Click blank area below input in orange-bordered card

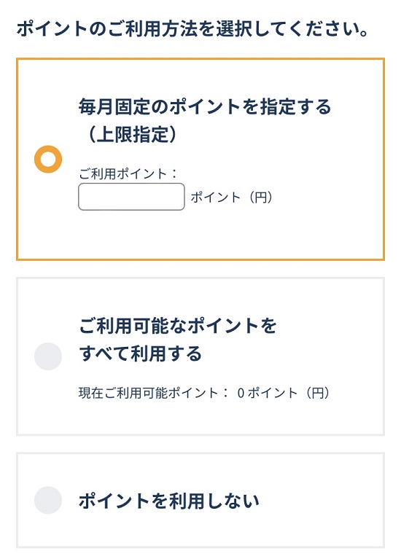(200, 235)
